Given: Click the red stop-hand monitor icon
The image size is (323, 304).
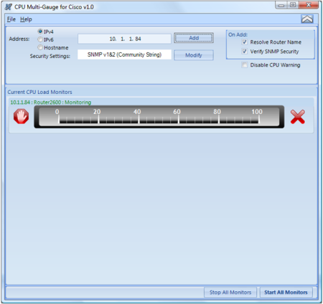Looking at the screenshot, I should click(x=21, y=116).
